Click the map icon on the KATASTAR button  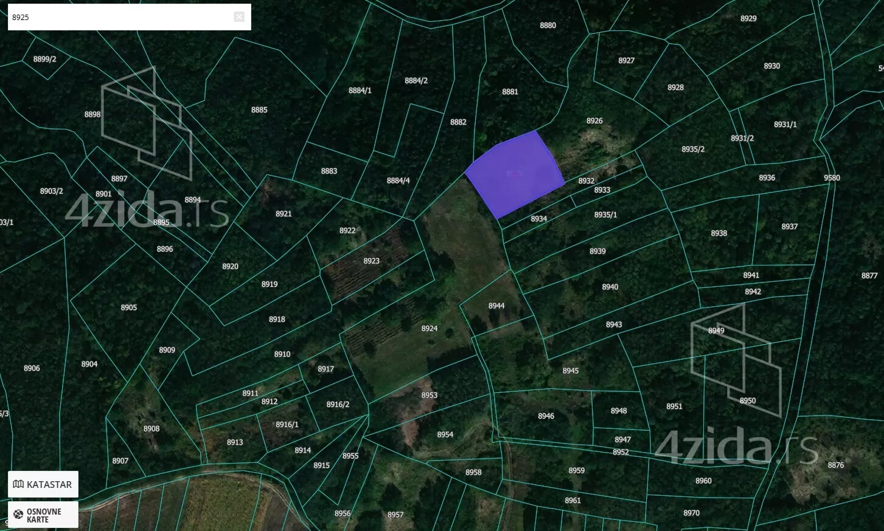point(18,484)
